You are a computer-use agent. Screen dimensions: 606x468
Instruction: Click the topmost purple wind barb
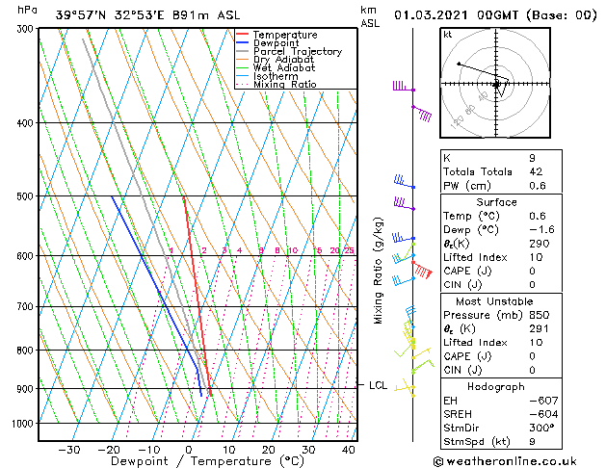click(404, 86)
